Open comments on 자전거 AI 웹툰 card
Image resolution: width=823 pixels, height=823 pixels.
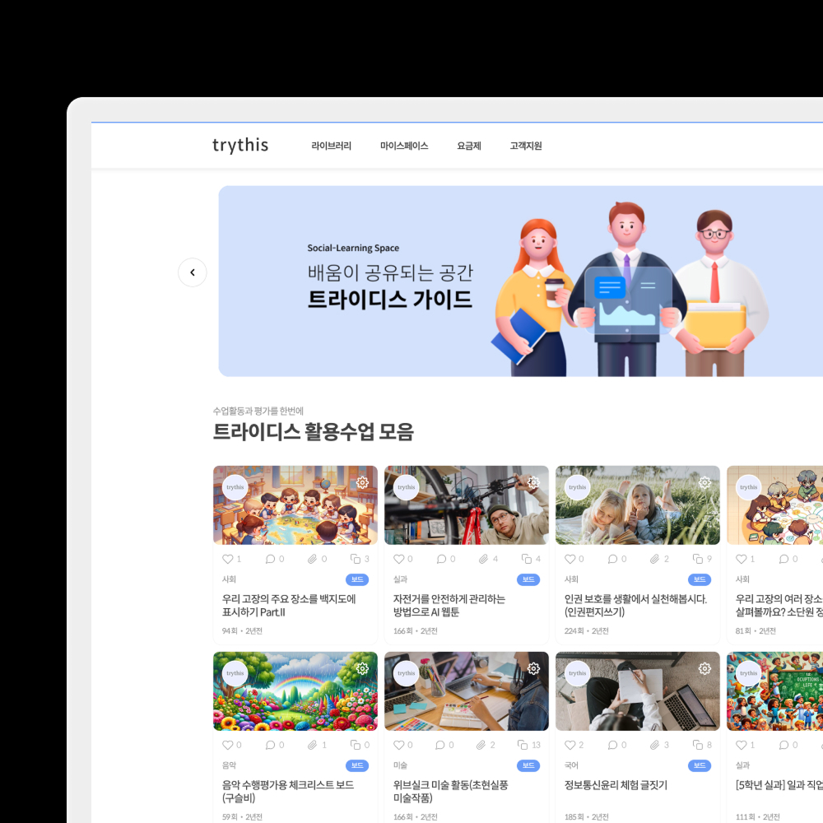[x=441, y=559]
